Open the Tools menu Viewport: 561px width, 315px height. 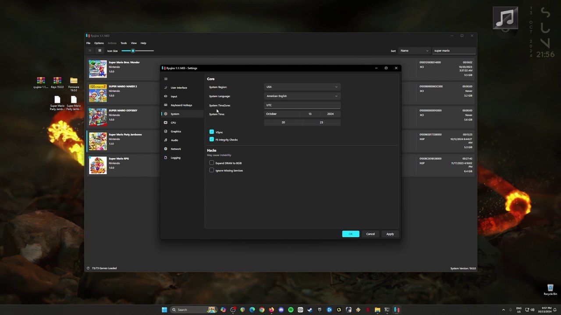click(124, 43)
